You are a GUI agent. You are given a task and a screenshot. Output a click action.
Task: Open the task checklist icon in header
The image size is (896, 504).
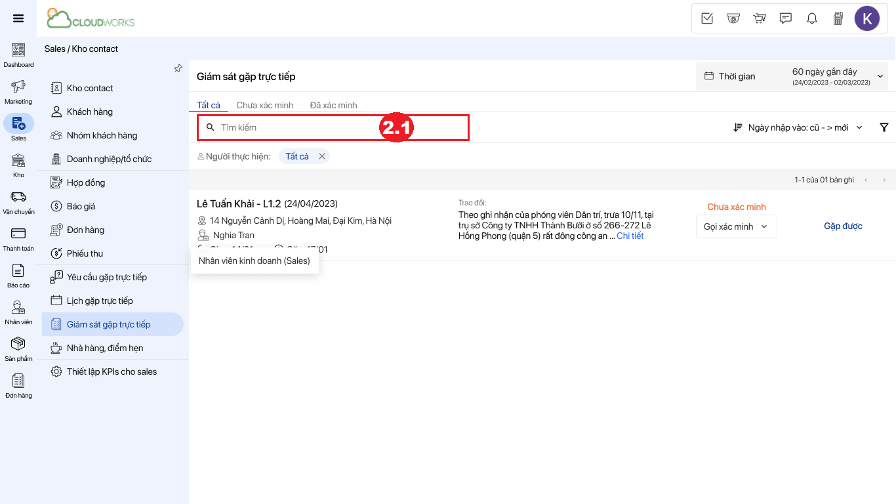coord(707,18)
